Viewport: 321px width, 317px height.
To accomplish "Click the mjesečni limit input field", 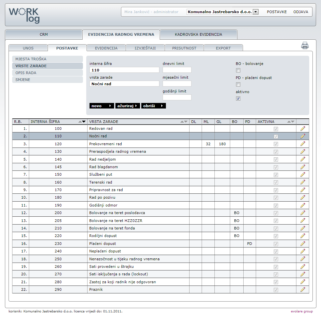I will pyautogui.click(x=177, y=84).
